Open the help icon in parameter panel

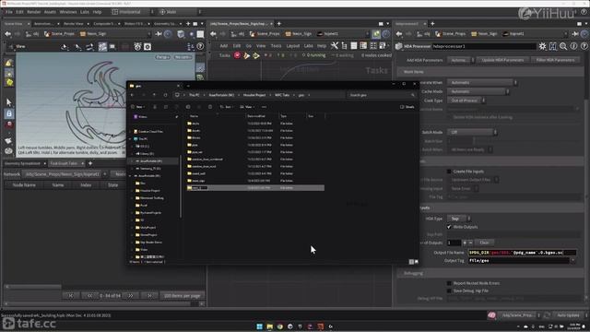click(584, 46)
